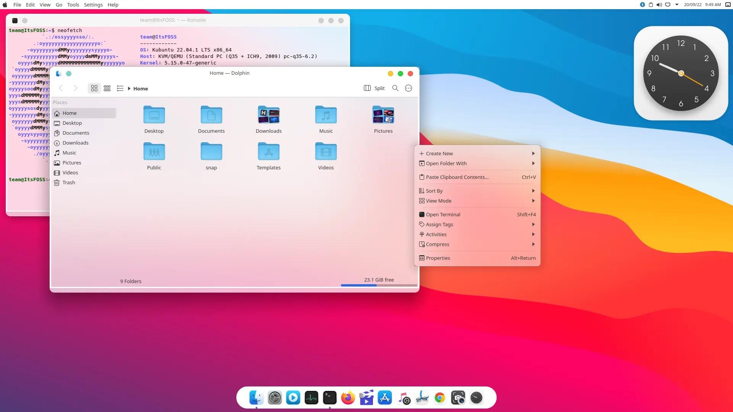Open Dolphin's hamburger overflow menu

click(x=408, y=88)
